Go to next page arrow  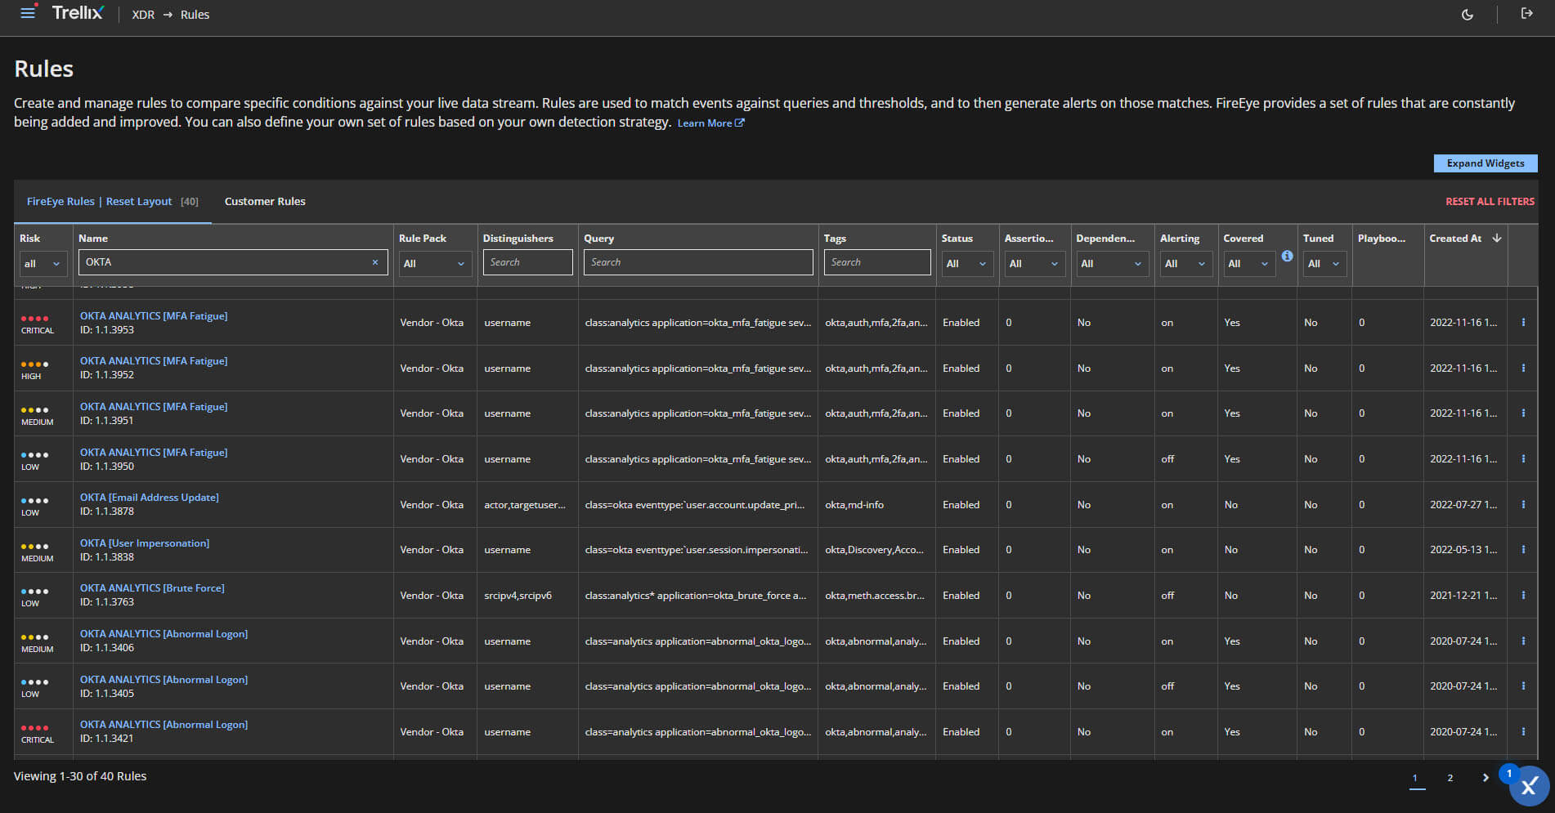pyautogui.click(x=1486, y=778)
